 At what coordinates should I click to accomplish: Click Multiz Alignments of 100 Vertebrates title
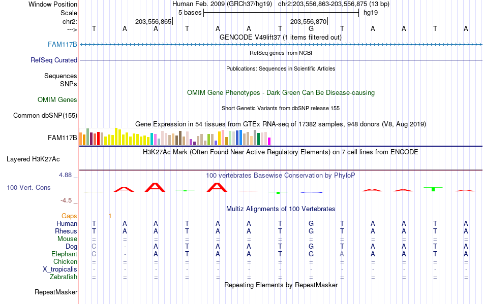coord(281,209)
